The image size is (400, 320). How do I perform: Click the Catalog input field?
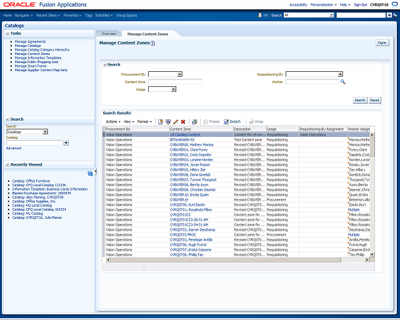coord(34,142)
